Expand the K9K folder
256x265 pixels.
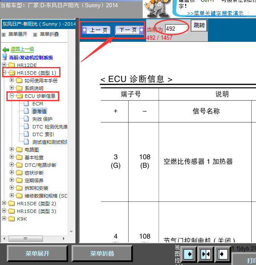(4, 218)
